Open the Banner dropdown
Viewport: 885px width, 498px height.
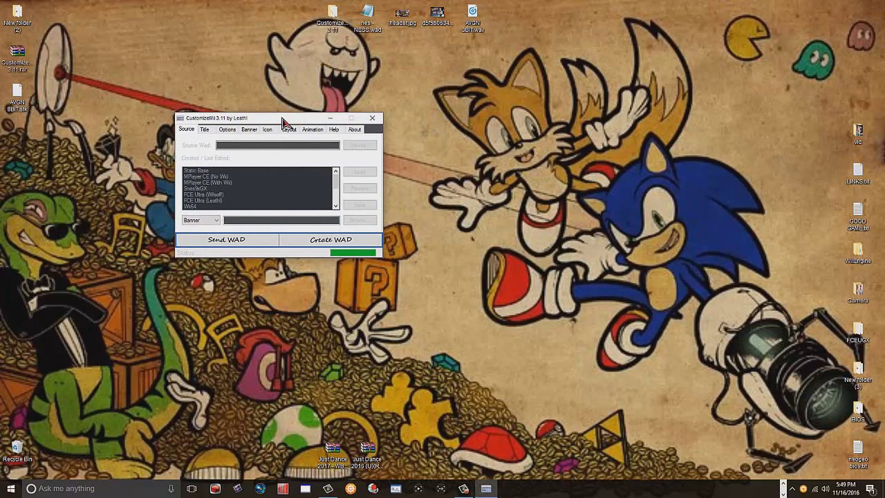click(201, 220)
